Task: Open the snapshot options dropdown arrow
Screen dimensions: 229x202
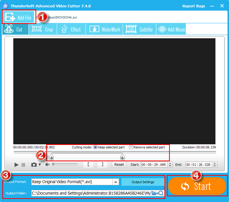Action: [x=39, y=165]
